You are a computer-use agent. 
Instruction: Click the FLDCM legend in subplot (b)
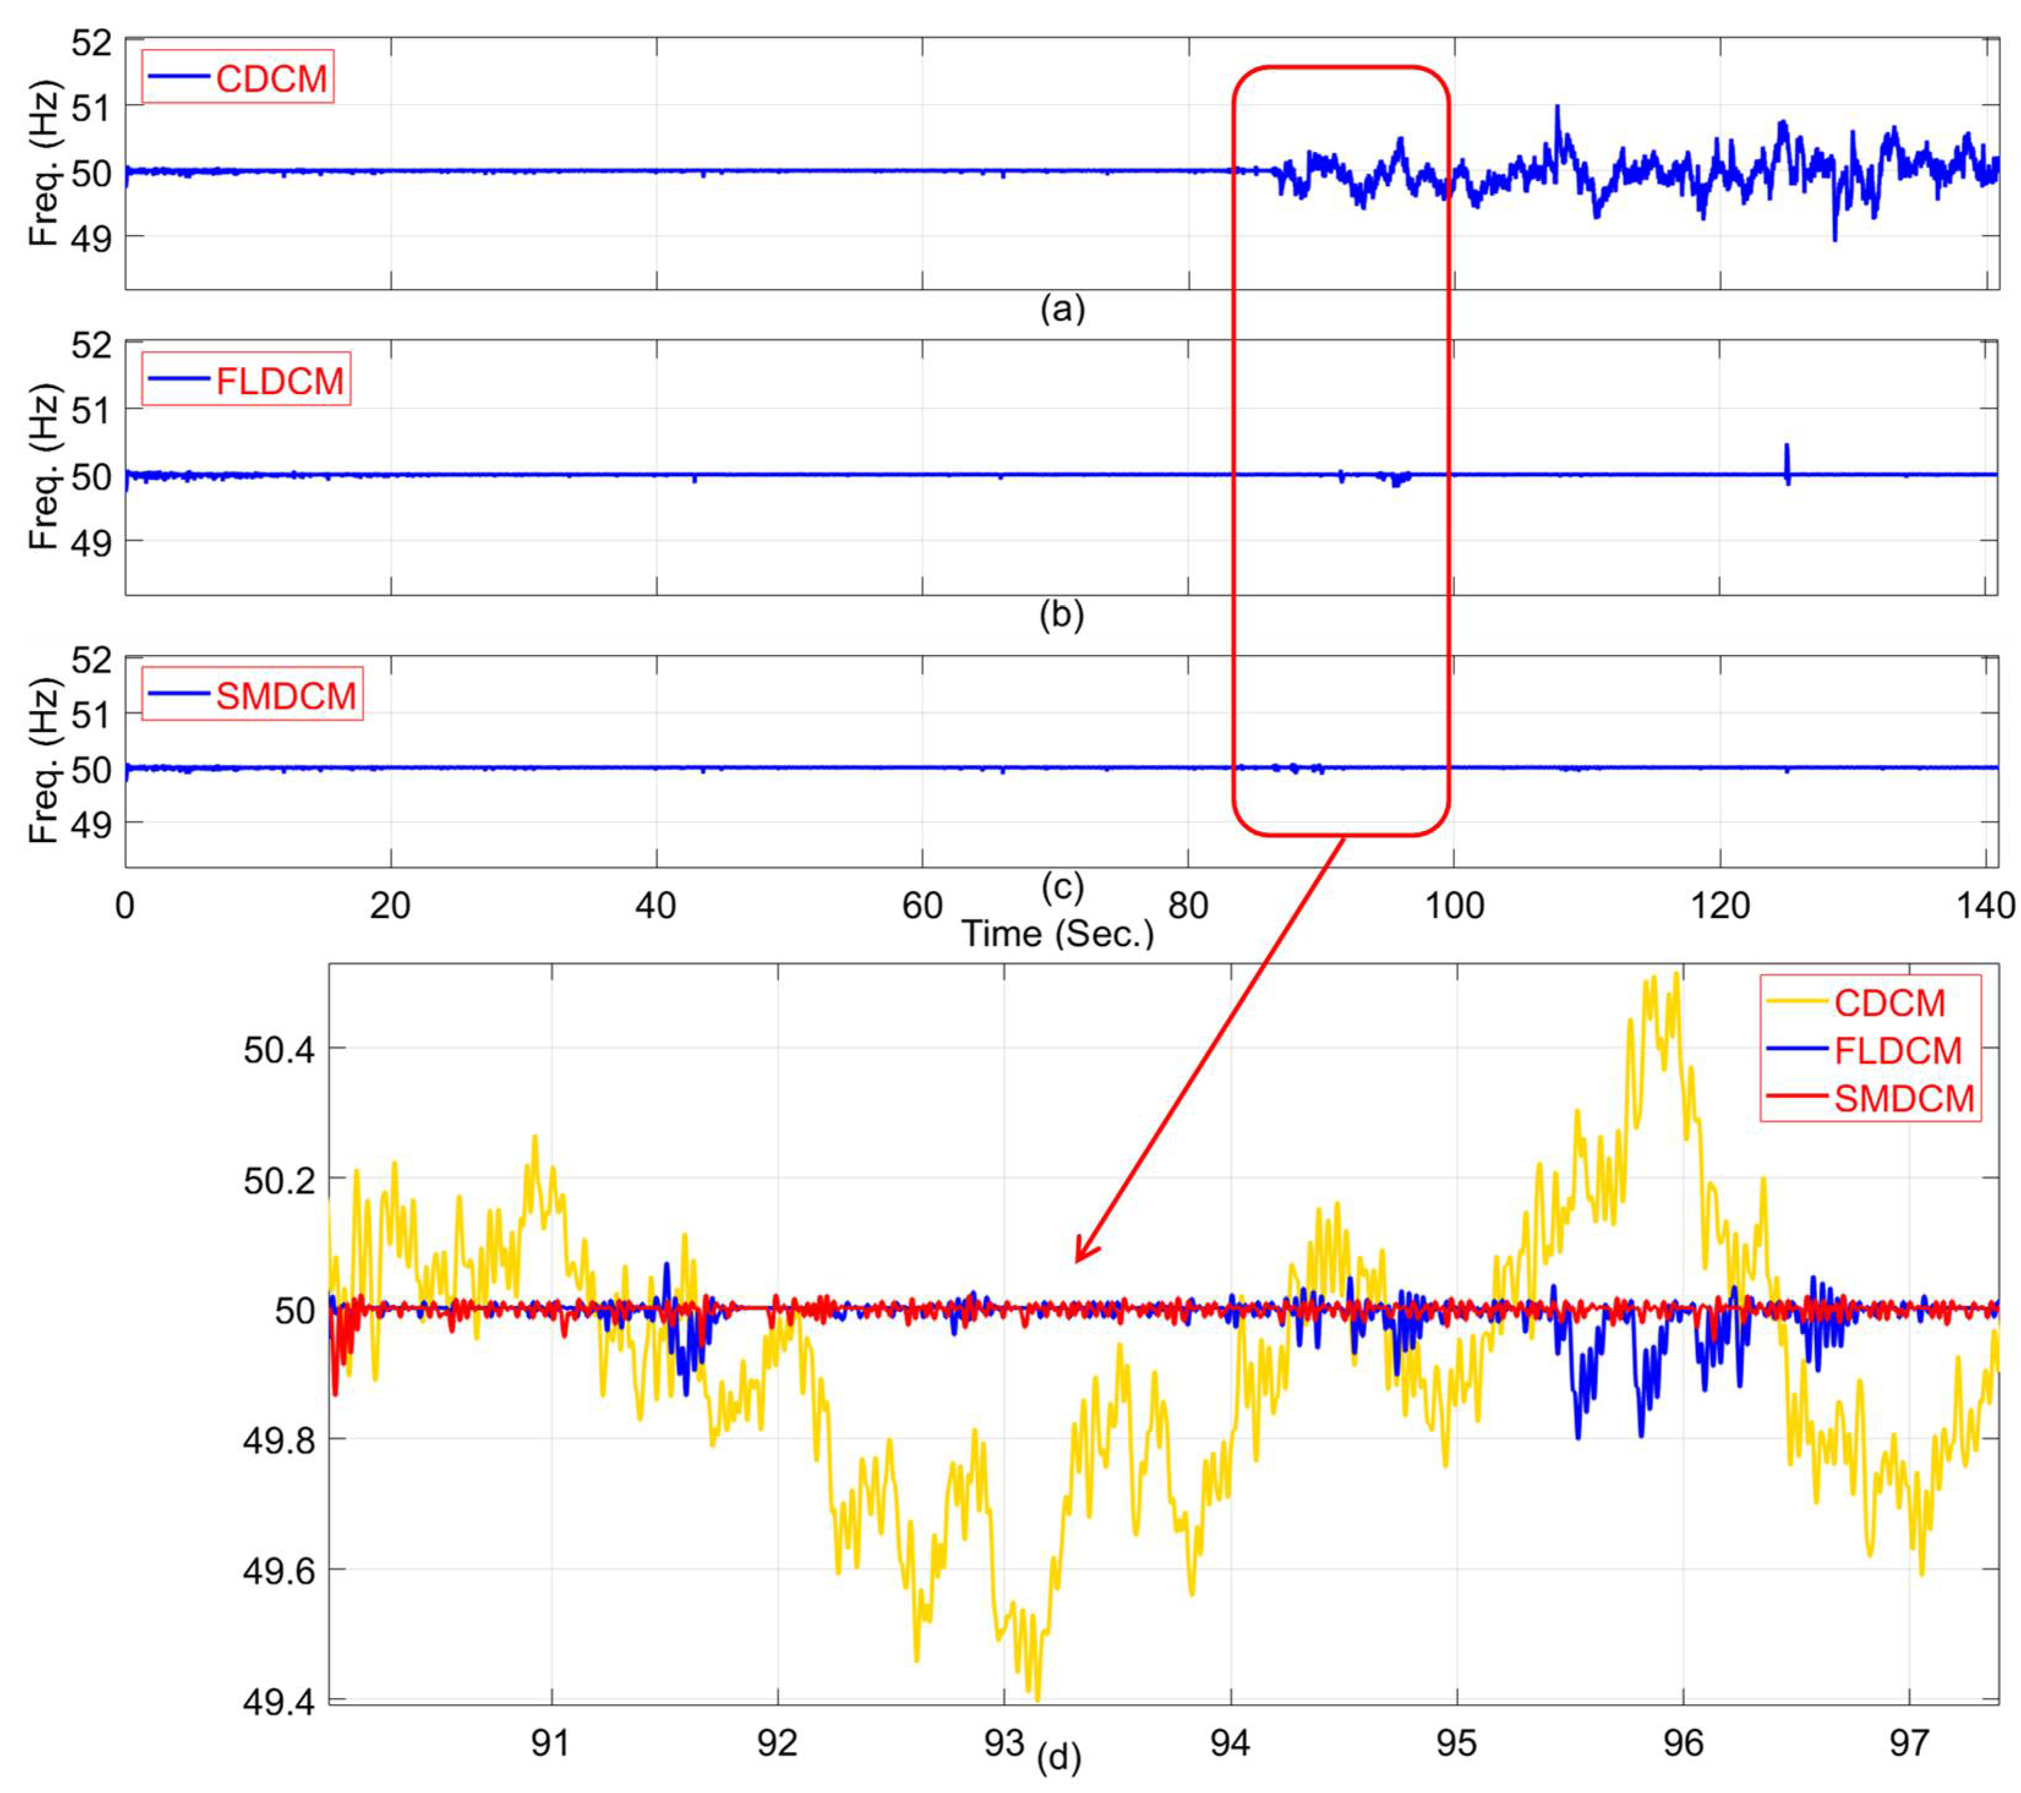point(245,380)
